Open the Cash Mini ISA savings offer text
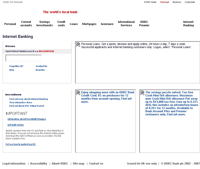Viewport: 200px width, 169px height. (x=172, y=103)
